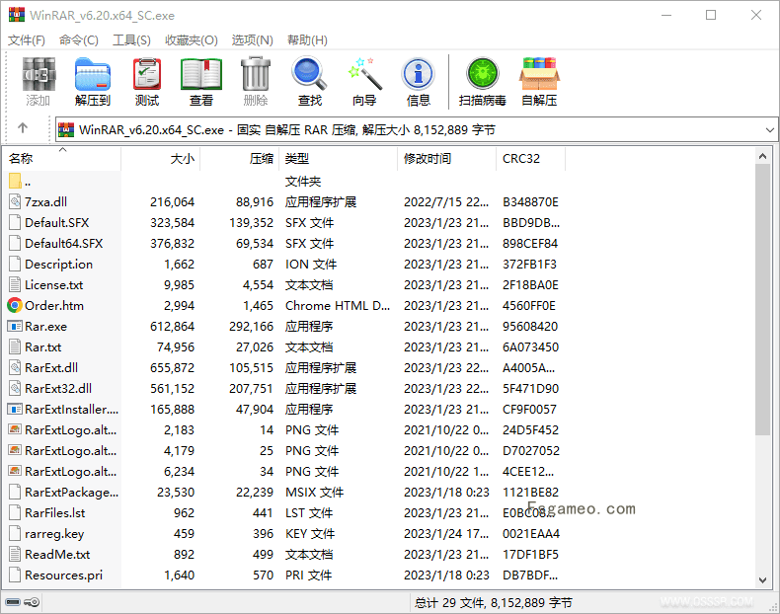The image size is (780, 614).
Task: Select the rarreg.key file row
Action: (284, 533)
